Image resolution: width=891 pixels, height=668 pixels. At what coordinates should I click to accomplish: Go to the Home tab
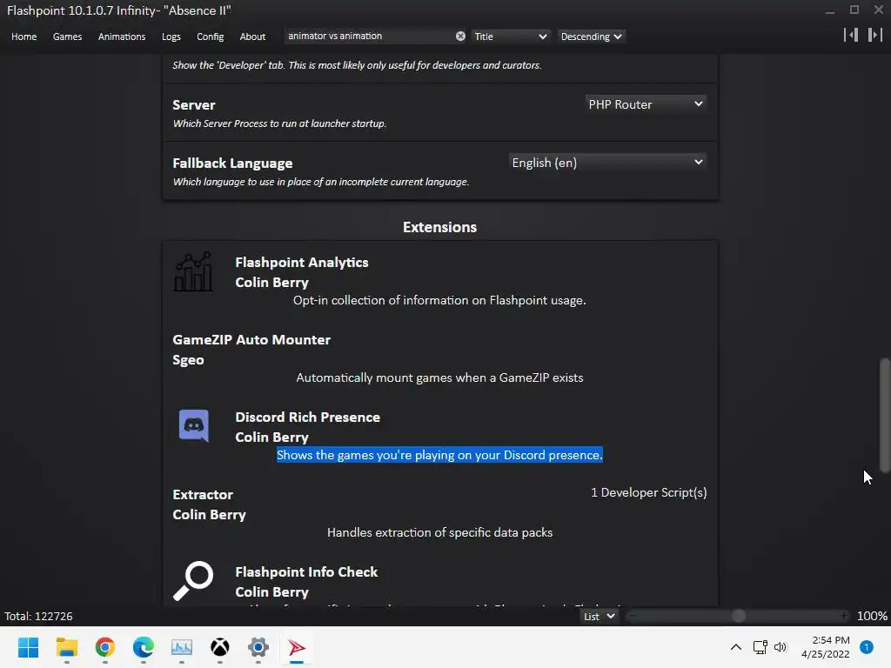pos(23,37)
